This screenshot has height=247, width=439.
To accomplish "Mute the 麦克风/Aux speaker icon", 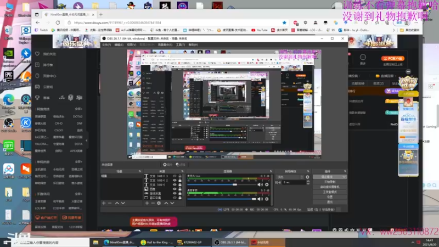I will pos(260,184).
